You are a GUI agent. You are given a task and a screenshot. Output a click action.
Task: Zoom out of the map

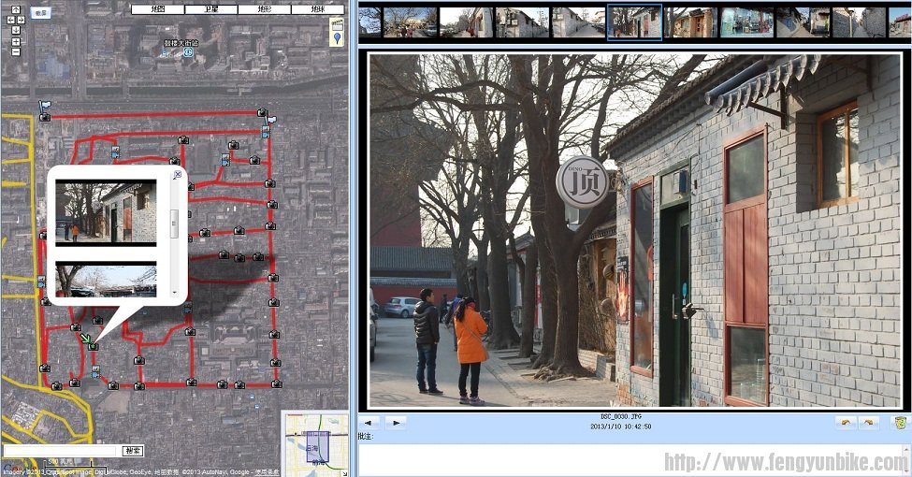click(x=16, y=51)
